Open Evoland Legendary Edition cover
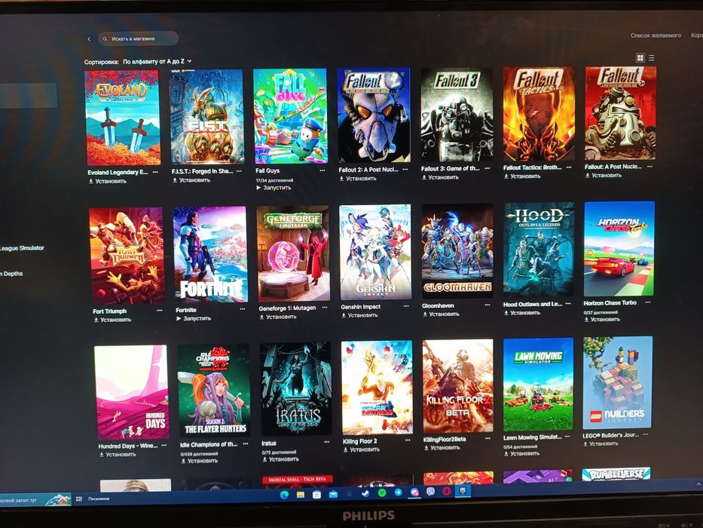 tap(122, 118)
